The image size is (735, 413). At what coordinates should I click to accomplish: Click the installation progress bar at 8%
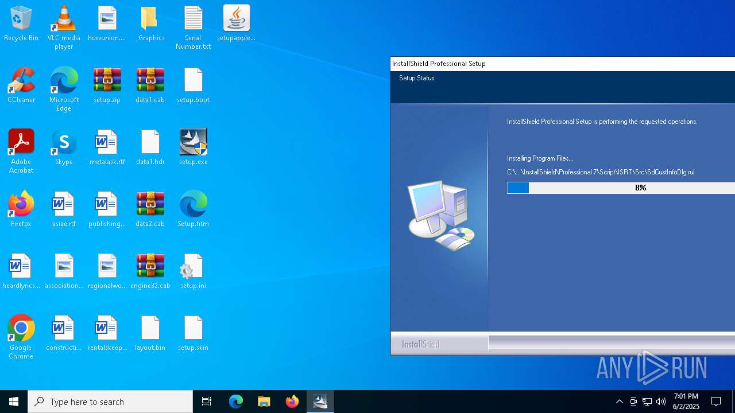621,188
